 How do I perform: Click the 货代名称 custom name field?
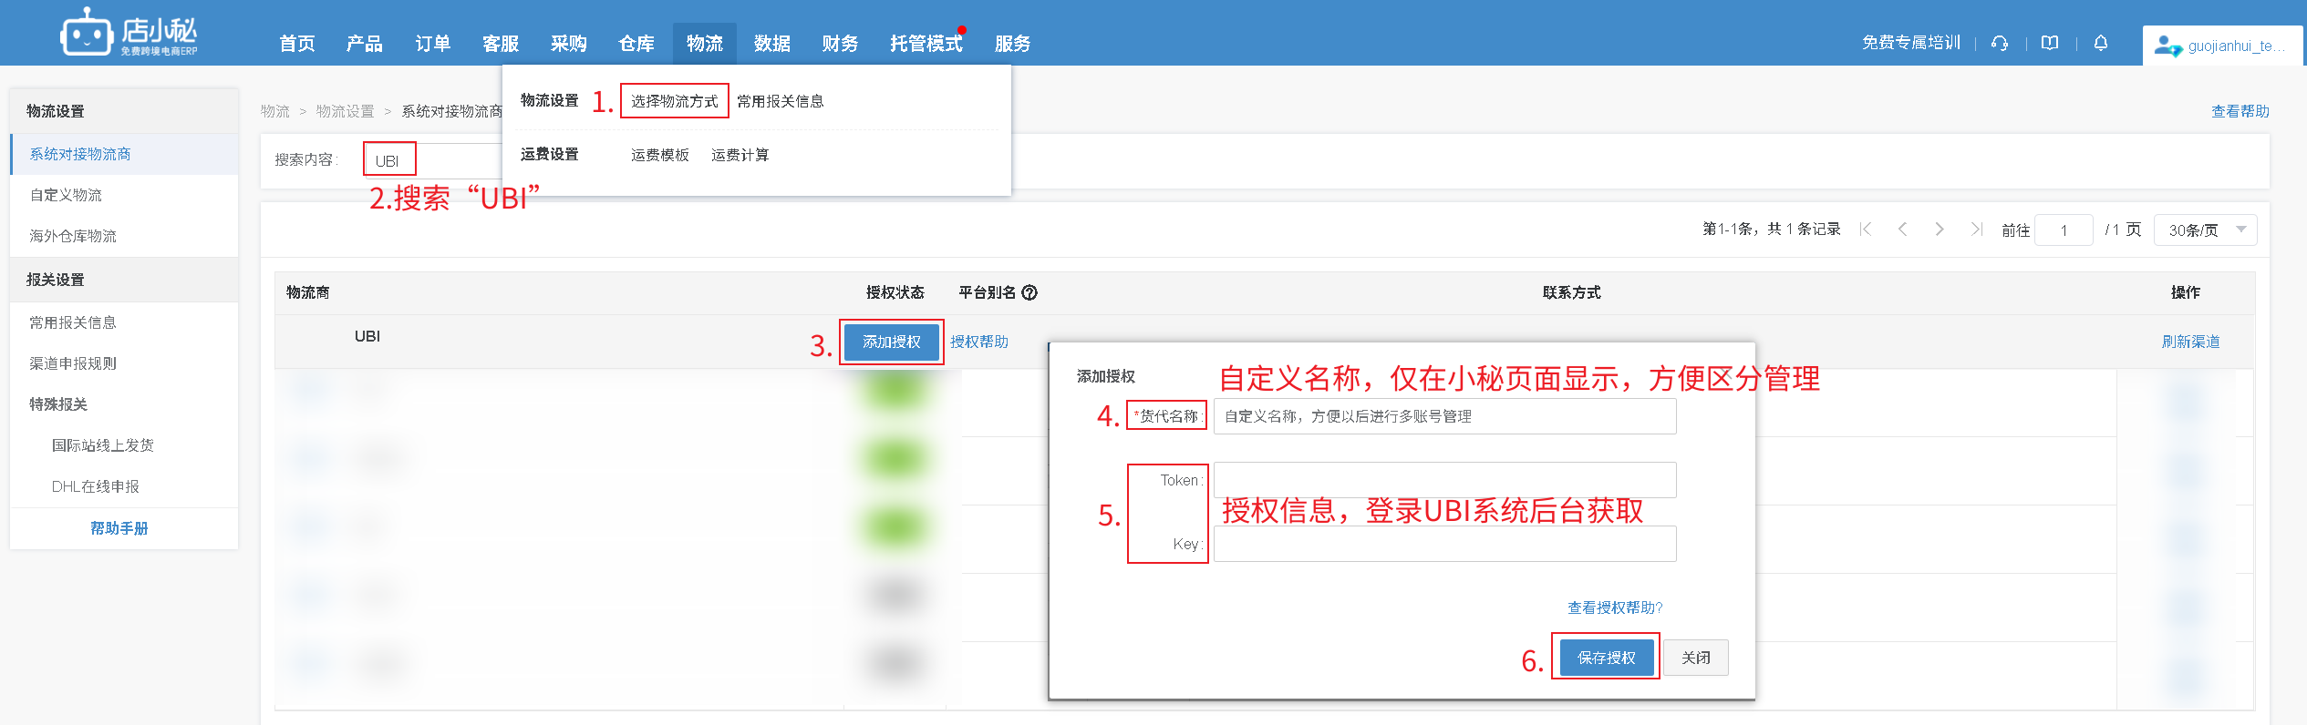click(1443, 416)
